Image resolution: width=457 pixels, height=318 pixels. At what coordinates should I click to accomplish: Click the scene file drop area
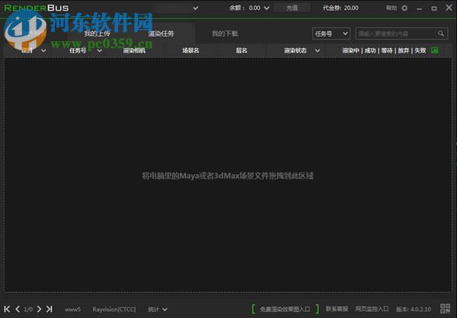[228, 175]
